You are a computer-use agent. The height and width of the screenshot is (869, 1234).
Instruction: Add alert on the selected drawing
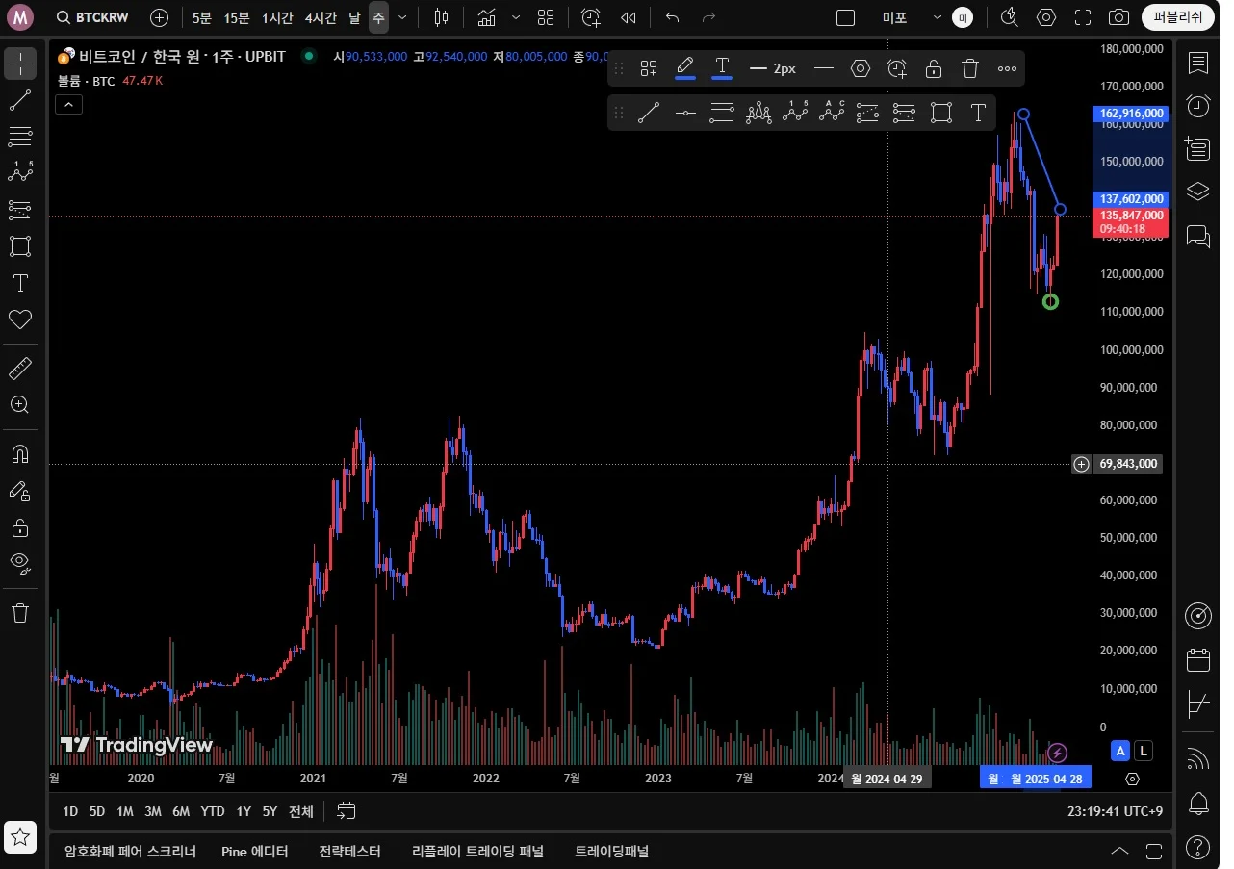(897, 68)
